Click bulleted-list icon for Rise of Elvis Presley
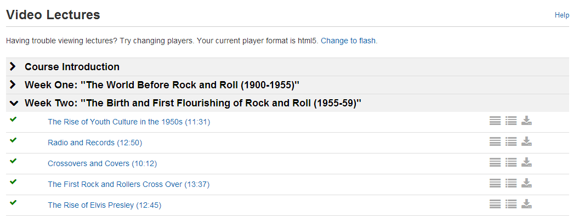 tap(511, 204)
